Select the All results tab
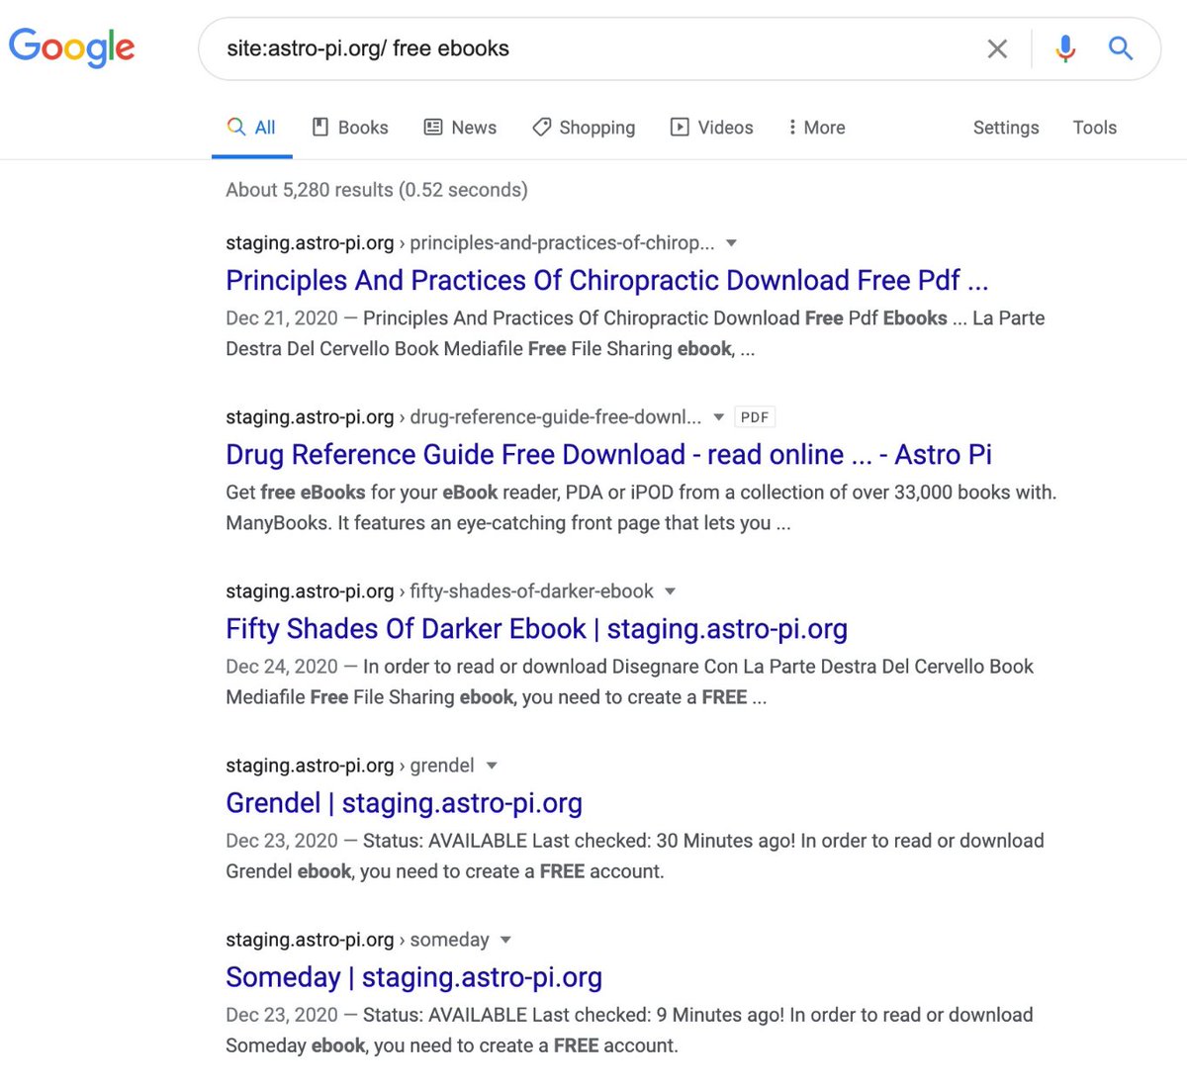Viewport: 1187px width, 1087px height. pos(251,128)
